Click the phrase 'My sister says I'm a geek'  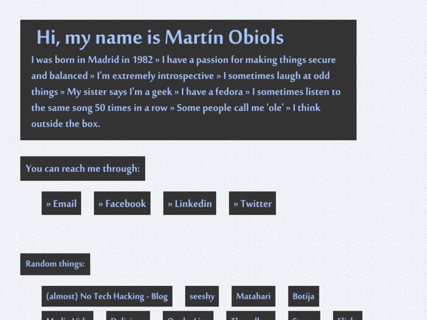(x=120, y=92)
